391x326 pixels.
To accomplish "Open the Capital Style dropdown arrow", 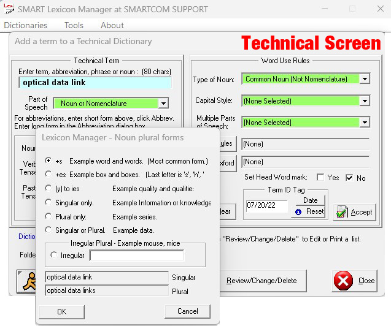I will click(x=365, y=100).
